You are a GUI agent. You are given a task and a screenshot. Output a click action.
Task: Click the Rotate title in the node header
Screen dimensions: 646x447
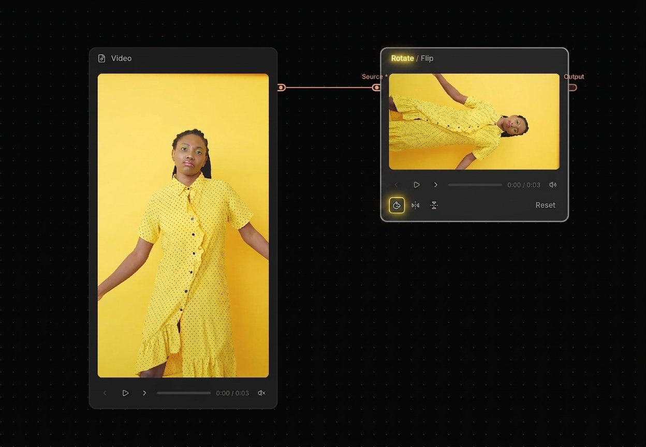402,58
